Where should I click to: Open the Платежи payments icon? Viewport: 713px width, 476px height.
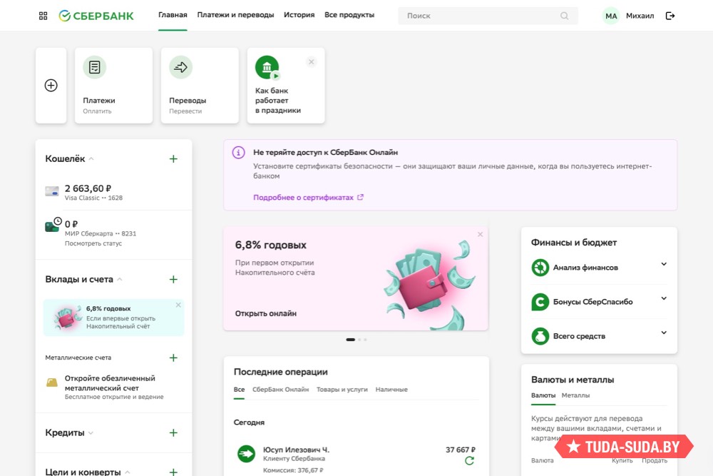pyautogui.click(x=95, y=67)
